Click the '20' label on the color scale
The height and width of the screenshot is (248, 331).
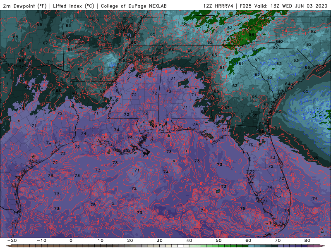click(x=130, y=241)
